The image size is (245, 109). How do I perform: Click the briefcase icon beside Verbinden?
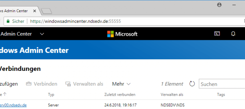click(29, 84)
